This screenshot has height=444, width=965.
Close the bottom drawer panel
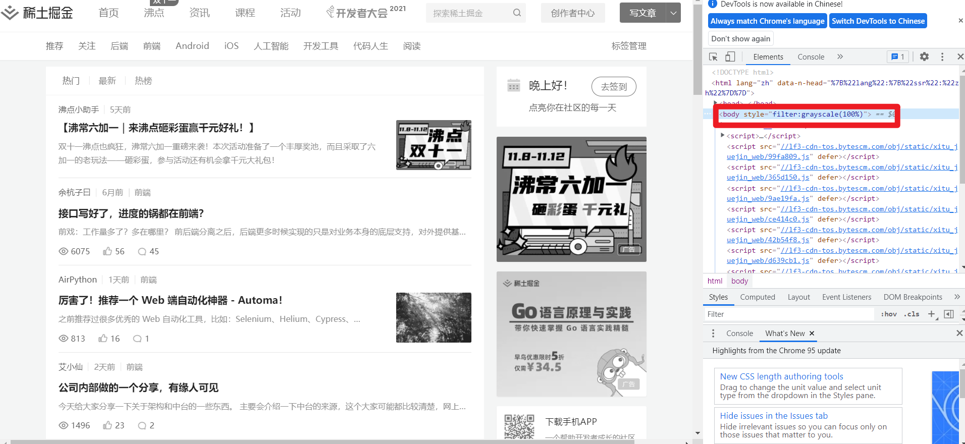(x=959, y=333)
